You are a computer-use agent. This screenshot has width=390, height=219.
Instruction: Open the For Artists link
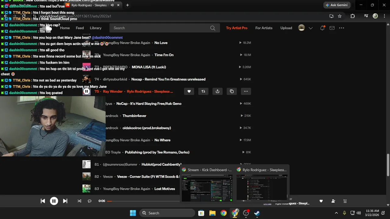click(264, 28)
